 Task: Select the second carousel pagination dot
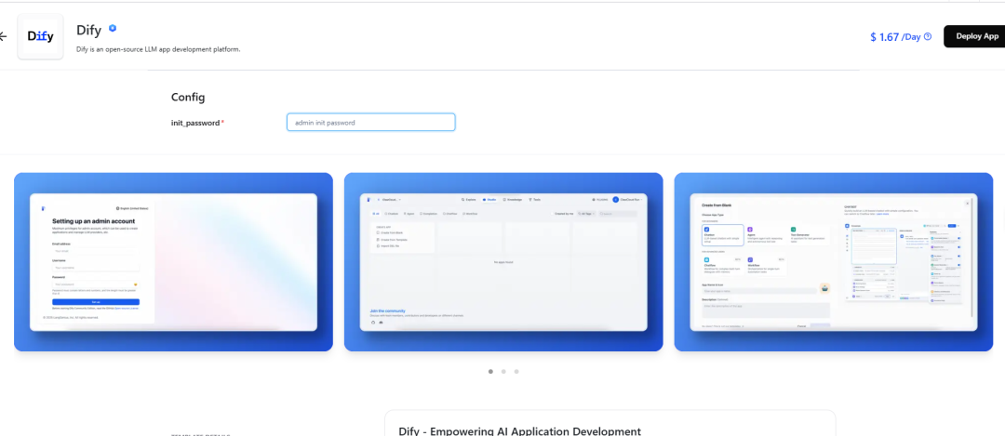503,371
